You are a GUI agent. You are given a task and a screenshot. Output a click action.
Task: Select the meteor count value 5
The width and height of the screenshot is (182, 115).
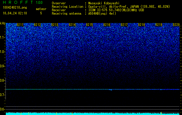point(41,13)
